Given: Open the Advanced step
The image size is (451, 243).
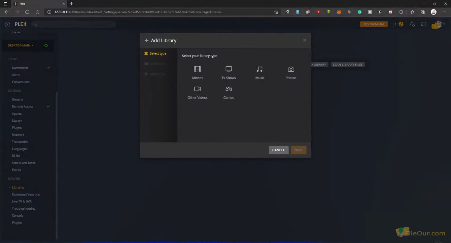Looking at the screenshot, I should click(155, 74).
